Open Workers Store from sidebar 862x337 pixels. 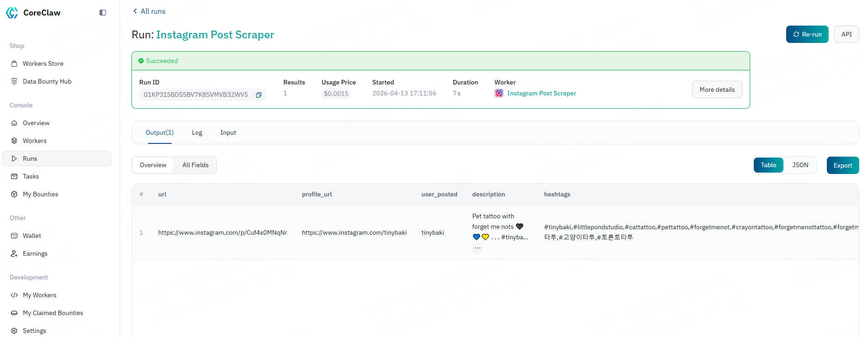click(43, 63)
